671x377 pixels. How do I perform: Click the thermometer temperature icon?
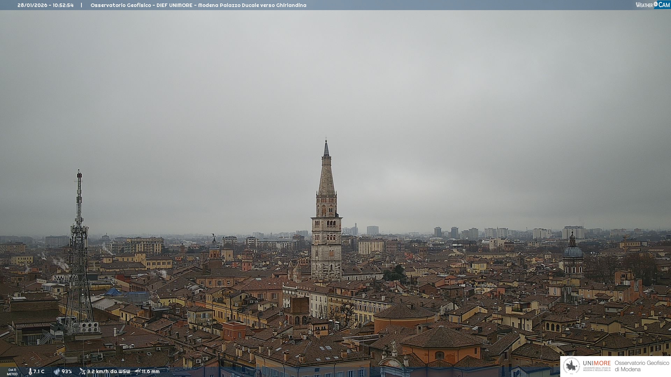tap(30, 372)
